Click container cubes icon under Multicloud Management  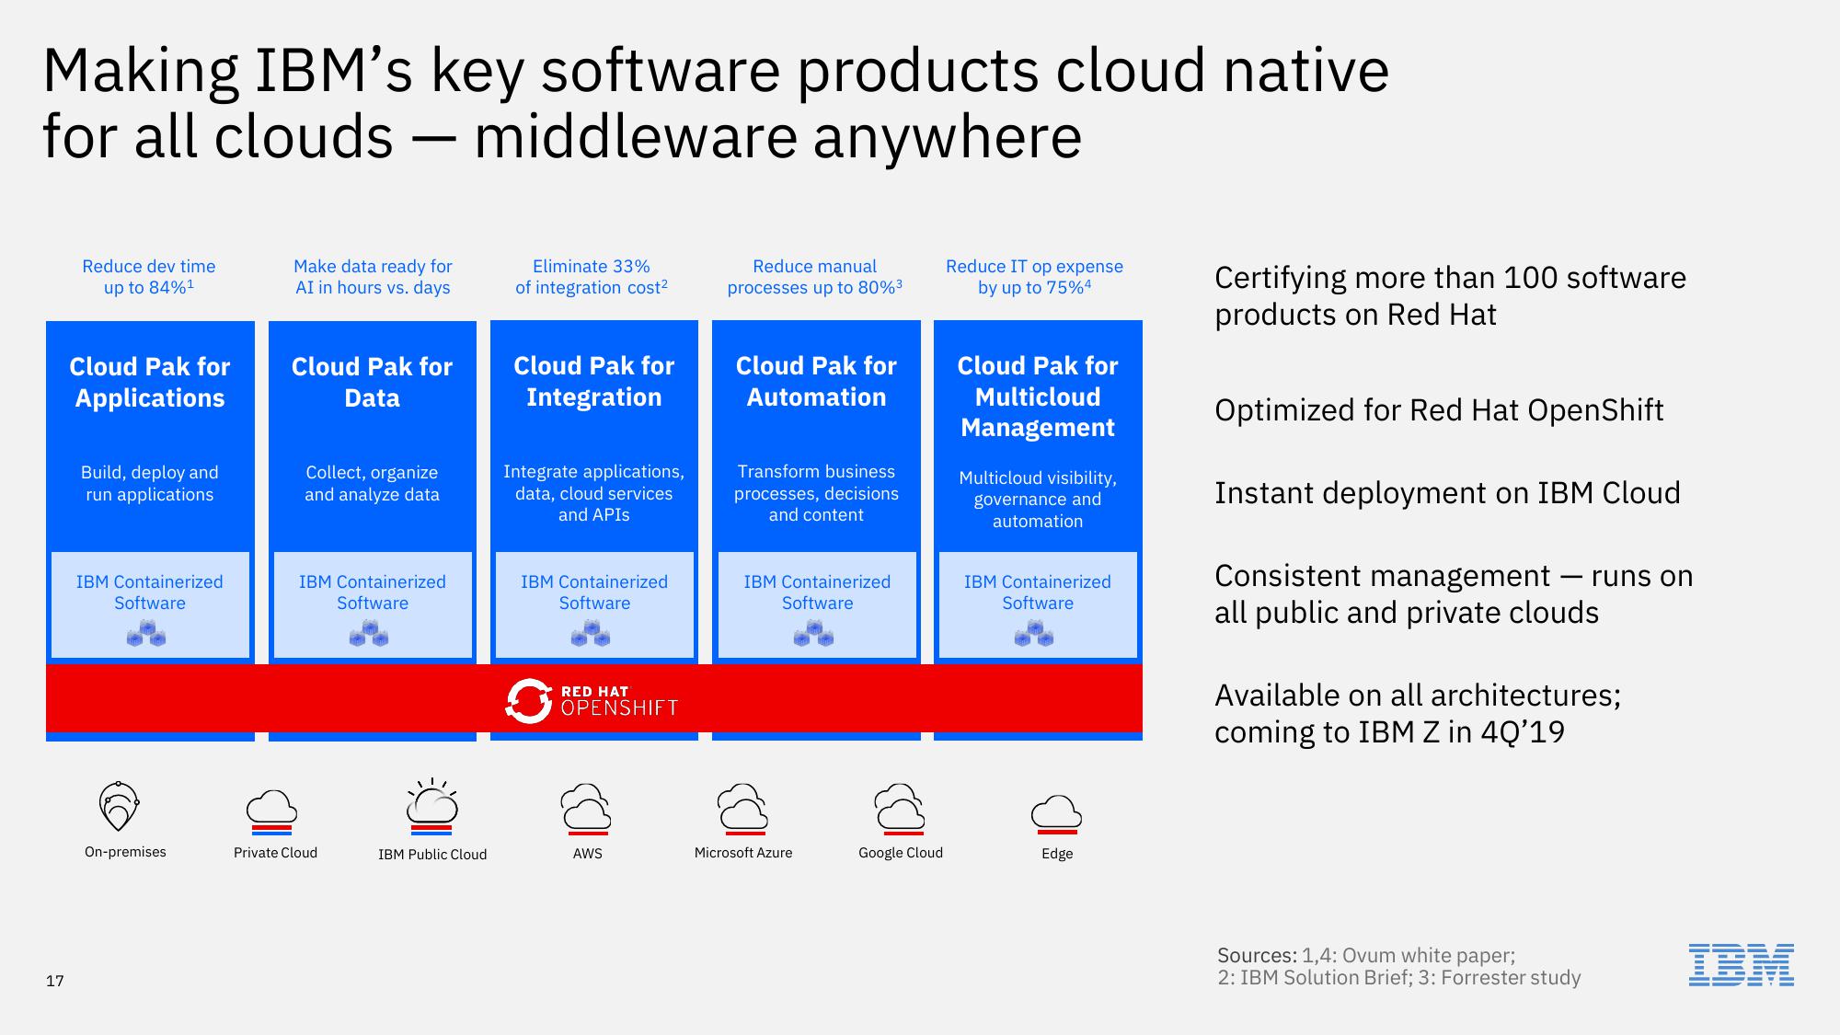tap(1034, 633)
